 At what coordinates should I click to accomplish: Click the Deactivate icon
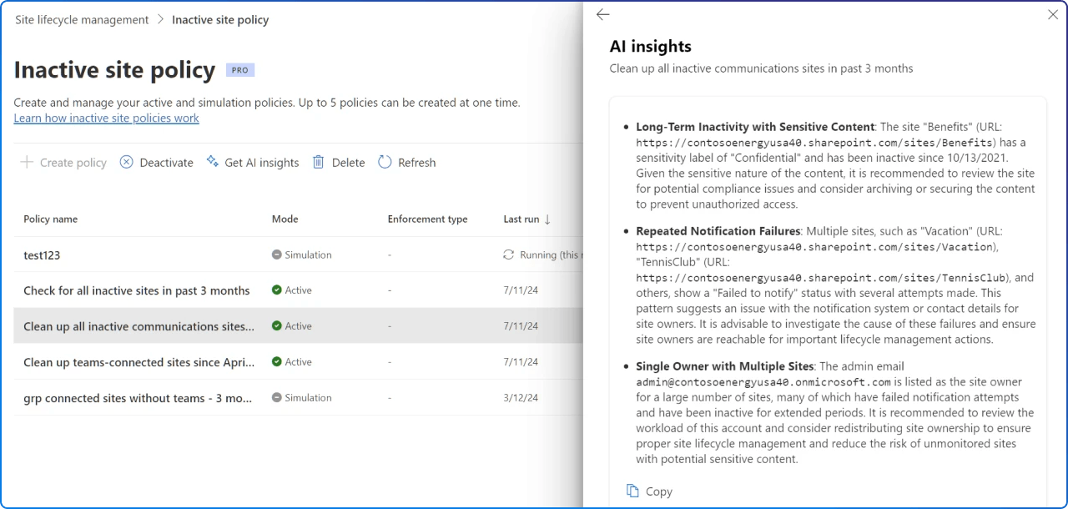point(127,162)
